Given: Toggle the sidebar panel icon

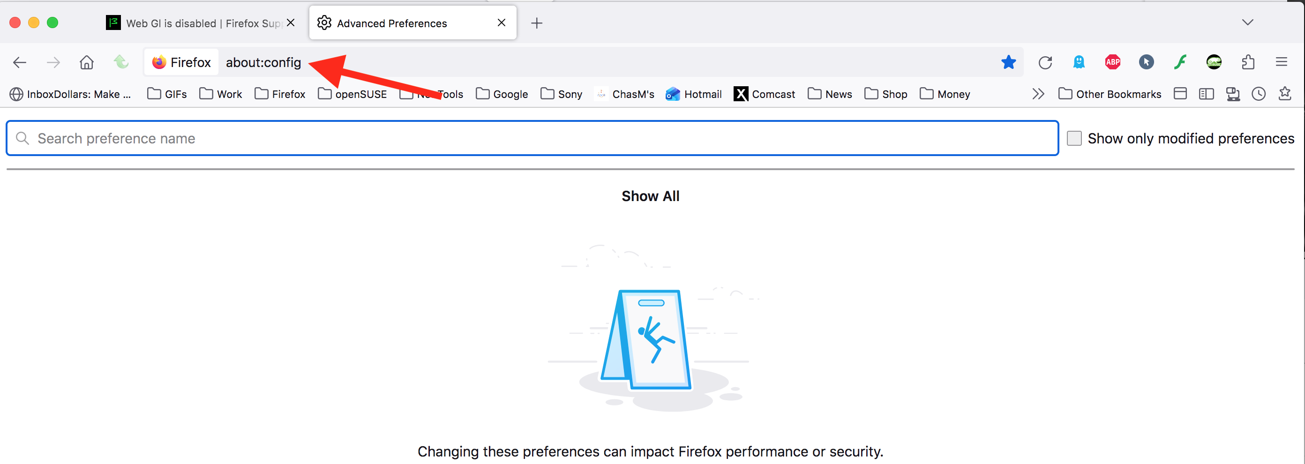Looking at the screenshot, I should [x=1206, y=94].
